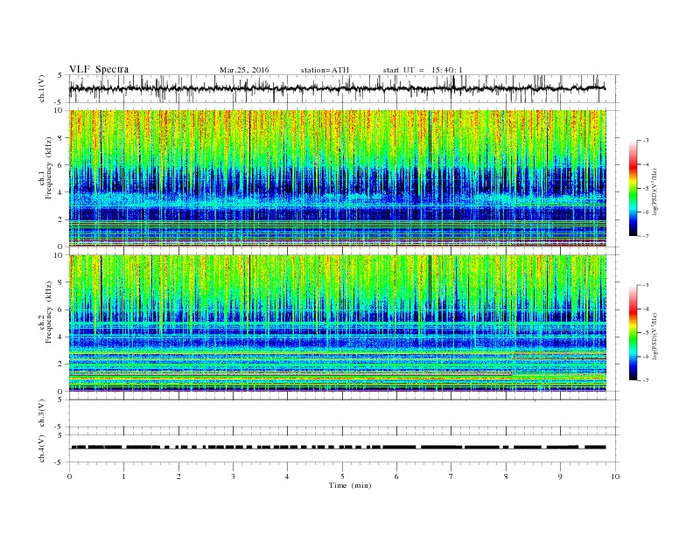Click the "Time (min)" x-axis label
The image size is (693, 535).
click(350, 485)
